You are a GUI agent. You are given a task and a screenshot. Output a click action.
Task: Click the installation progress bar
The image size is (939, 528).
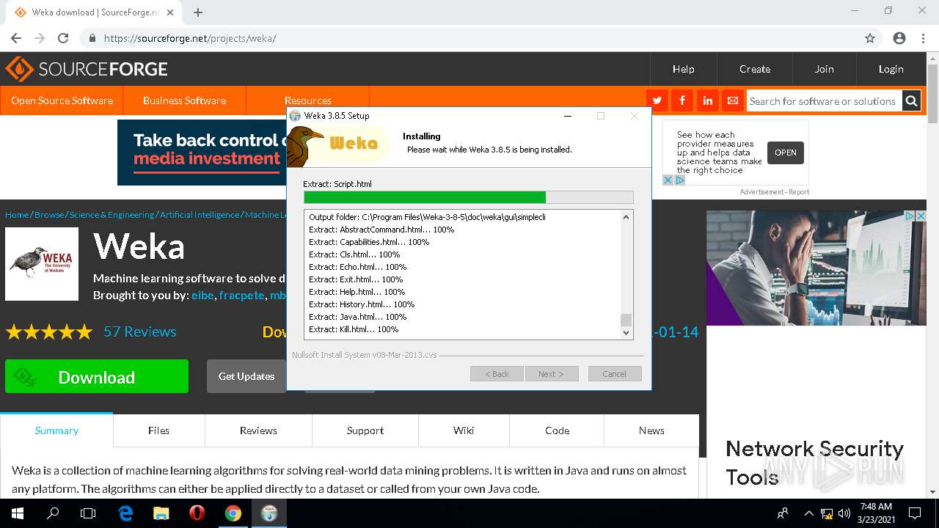[468, 197]
